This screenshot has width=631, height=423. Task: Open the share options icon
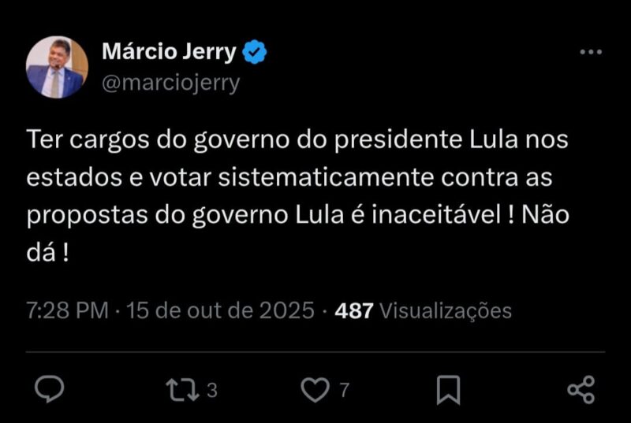(581, 390)
